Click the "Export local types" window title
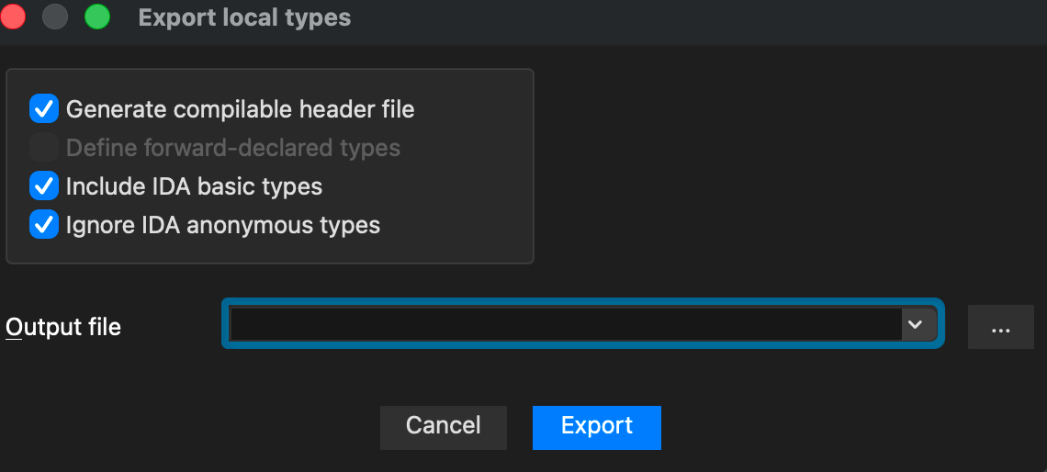The image size is (1047, 472). 244,17
